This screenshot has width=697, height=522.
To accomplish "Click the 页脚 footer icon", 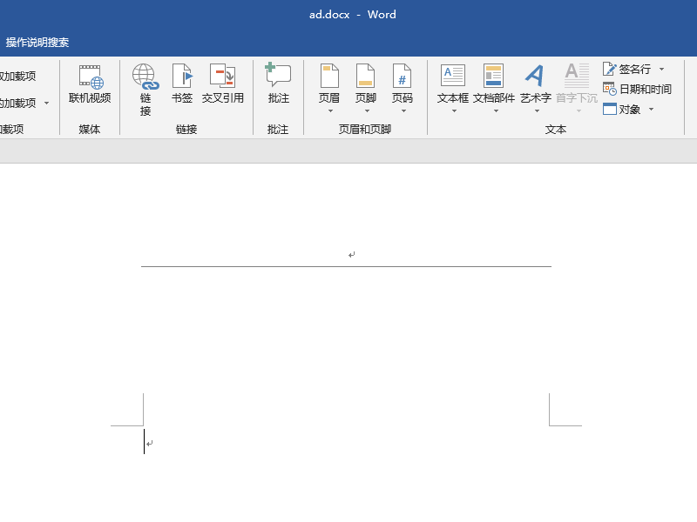I will click(366, 77).
